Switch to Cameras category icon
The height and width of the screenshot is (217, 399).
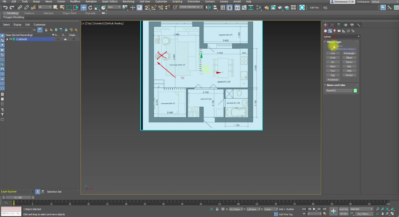coord(339,31)
